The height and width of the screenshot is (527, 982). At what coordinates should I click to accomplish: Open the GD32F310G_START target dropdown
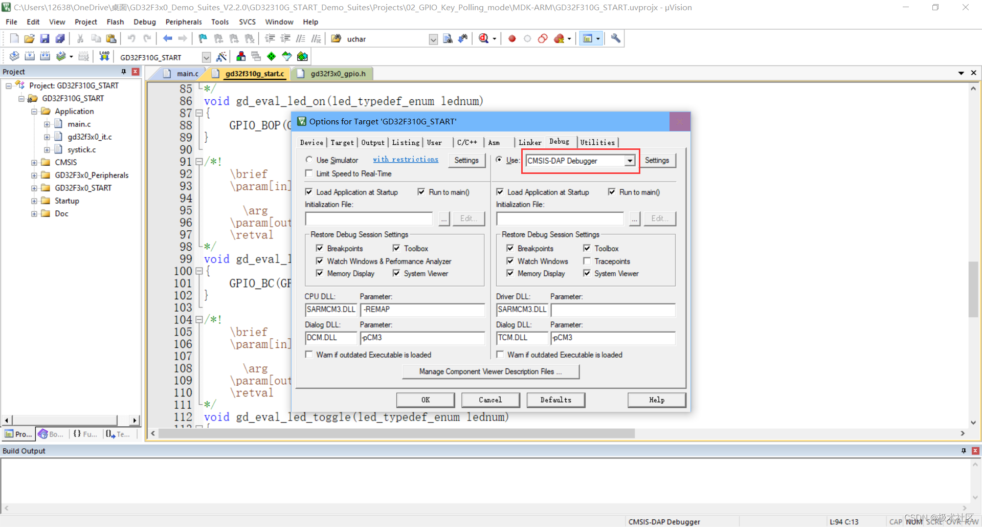(x=206, y=57)
